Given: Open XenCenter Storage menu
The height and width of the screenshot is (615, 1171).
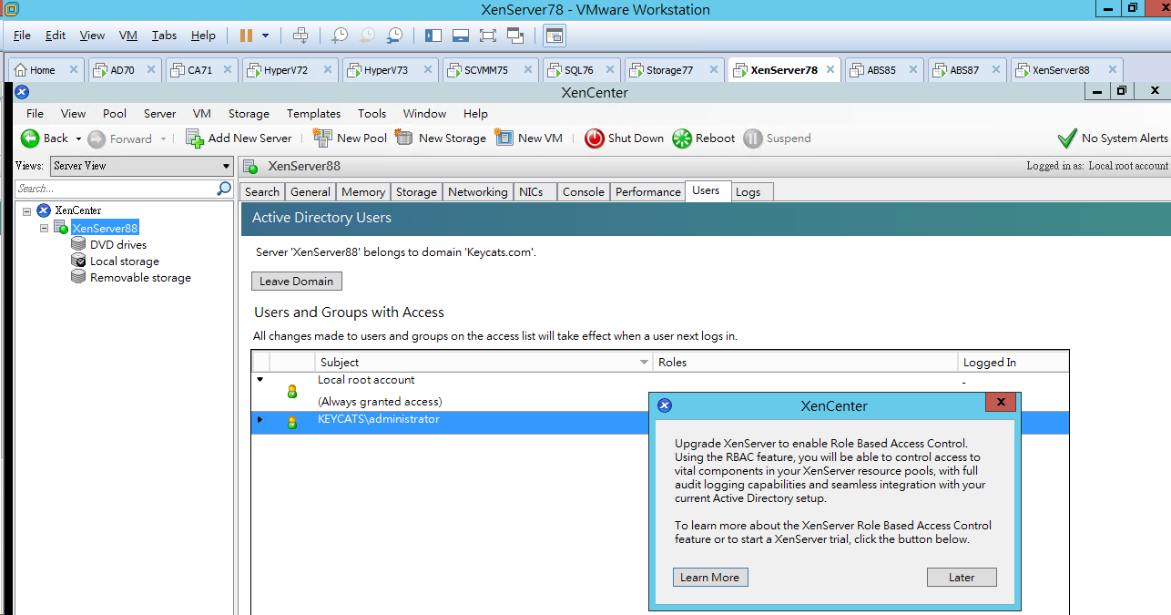Looking at the screenshot, I should (x=249, y=114).
